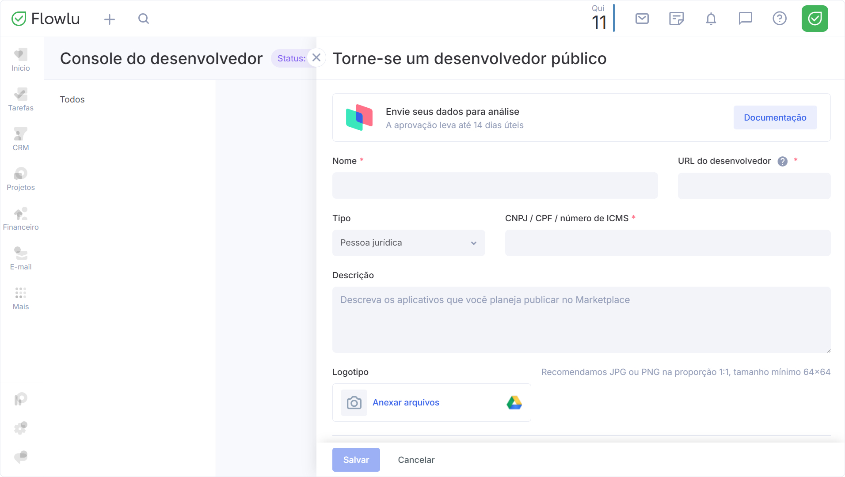Attach logo from Google Drive
The image size is (845, 477).
(514, 403)
